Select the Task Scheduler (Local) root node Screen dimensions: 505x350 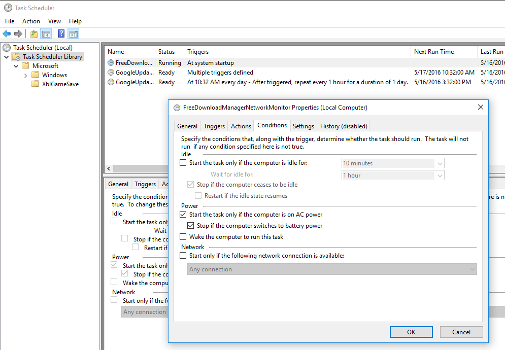[x=43, y=48]
